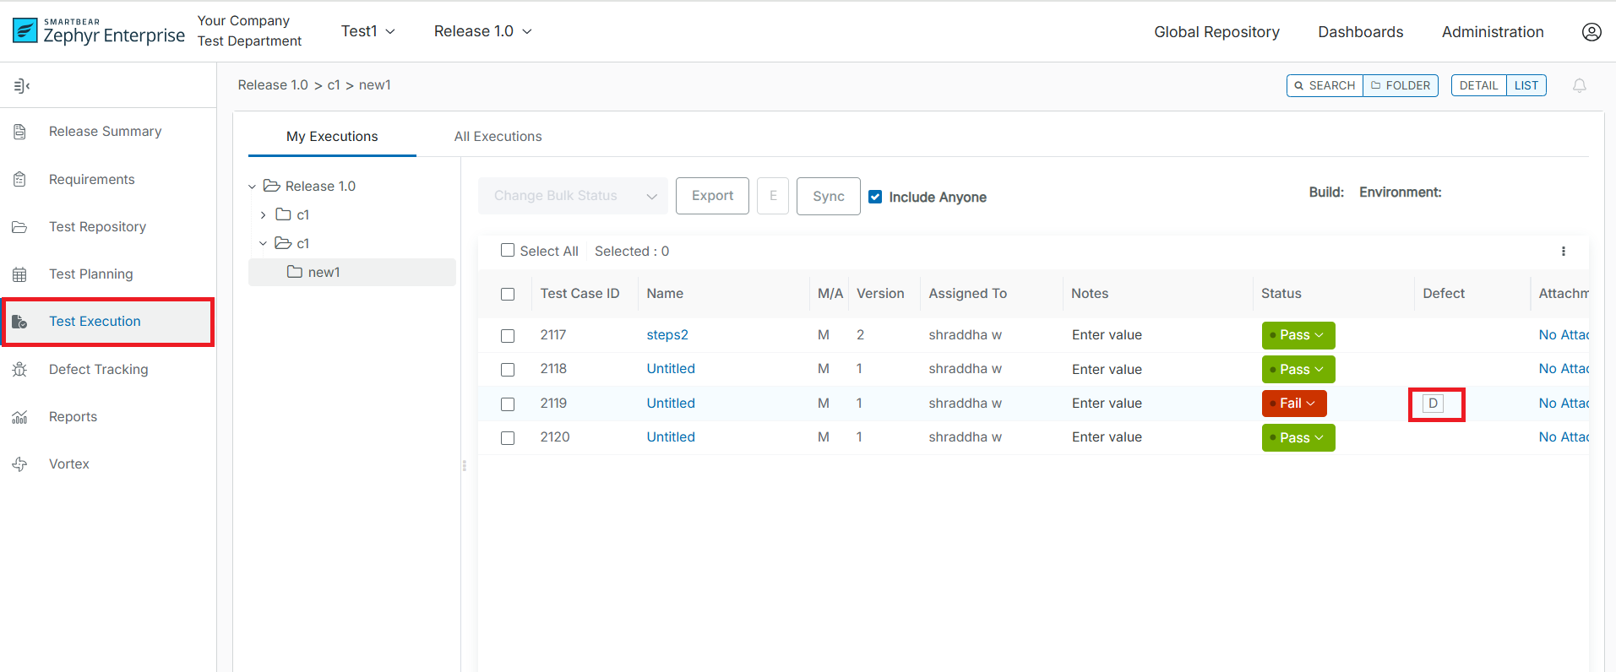Click the notification bell icon

[1579, 85]
